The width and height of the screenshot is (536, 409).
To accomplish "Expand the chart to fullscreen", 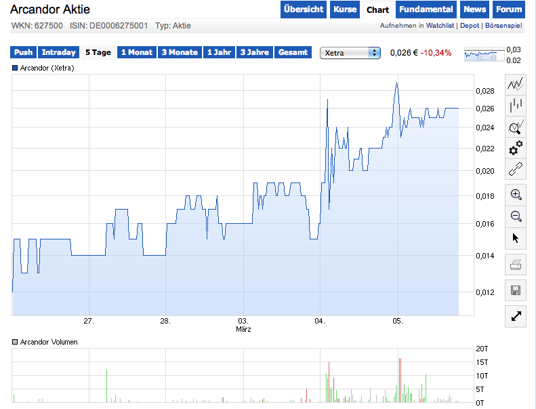I will [x=516, y=316].
